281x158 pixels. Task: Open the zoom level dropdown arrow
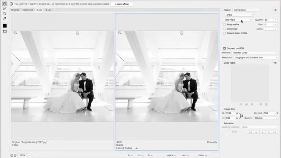29,155
